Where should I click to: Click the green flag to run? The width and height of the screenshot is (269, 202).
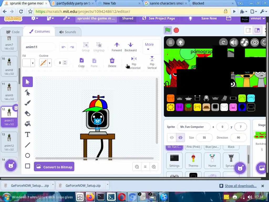pos(168,30)
